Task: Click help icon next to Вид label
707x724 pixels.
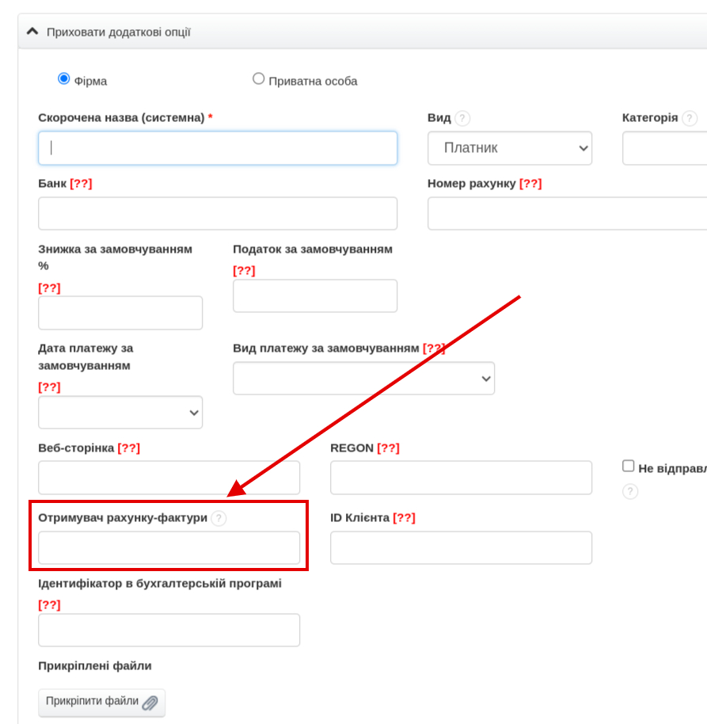Action: 462,118
